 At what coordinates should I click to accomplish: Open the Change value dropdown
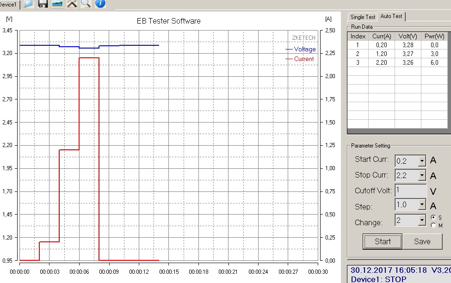tap(421, 220)
